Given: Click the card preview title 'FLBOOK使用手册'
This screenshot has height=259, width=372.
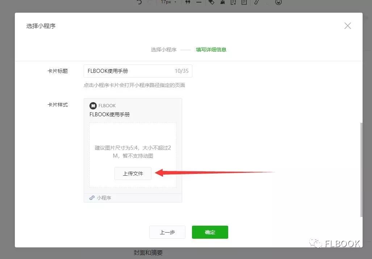Looking at the screenshot, I should [110, 114].
